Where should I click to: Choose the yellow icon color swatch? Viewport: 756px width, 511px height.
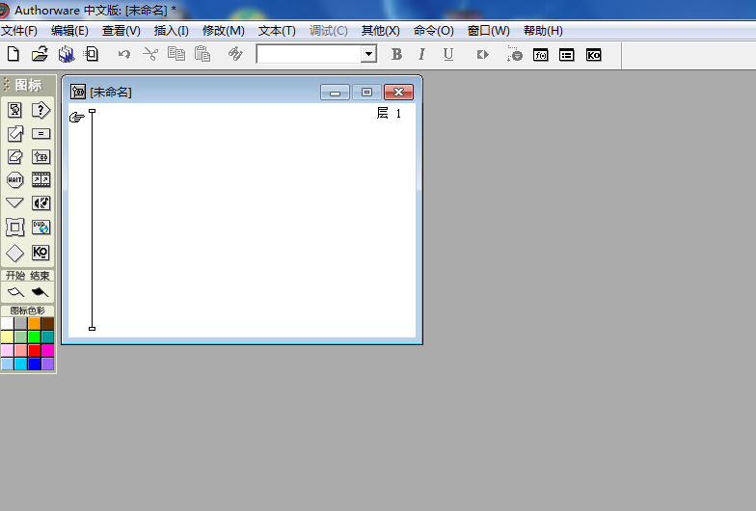[8, 337]
